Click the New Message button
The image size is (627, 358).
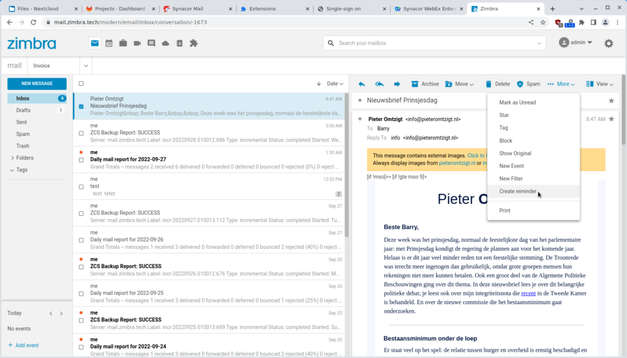click(x=36, y=84)
